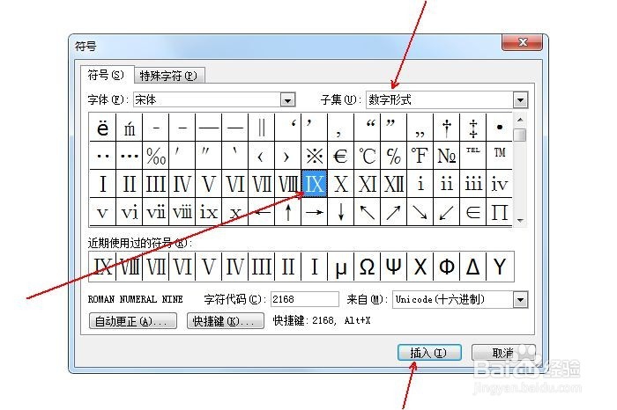Image resolution: width=617 pixels, height=410 pixels.
Task: Choose Roman numeral XII in the symbol grid
Action: point(393,184)
